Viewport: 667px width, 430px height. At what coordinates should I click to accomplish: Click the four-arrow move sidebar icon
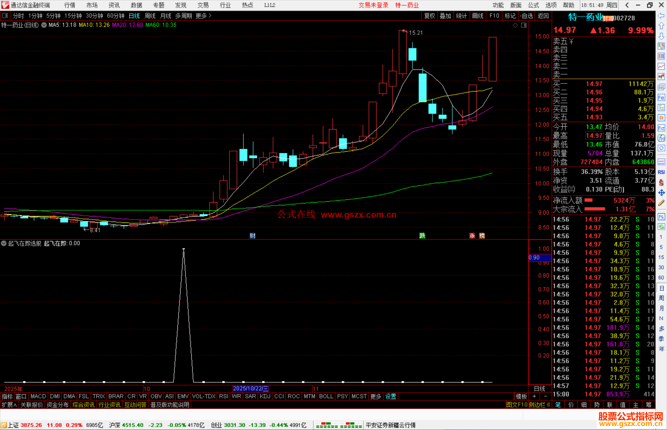click(x=661, y=193)
